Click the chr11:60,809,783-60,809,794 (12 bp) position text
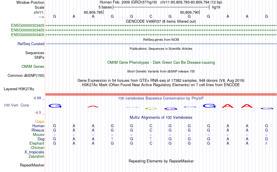 [x=191, y=2]
